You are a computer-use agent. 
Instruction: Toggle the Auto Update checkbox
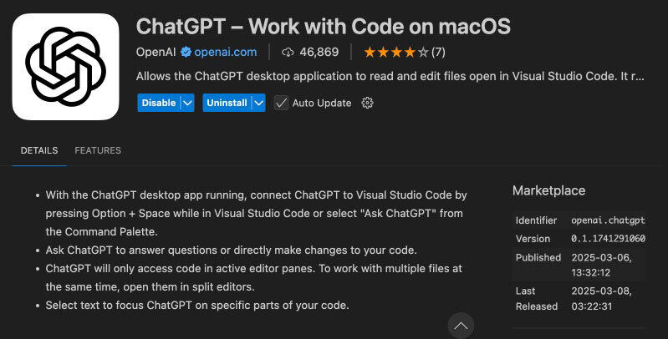[x=281, y=103]
